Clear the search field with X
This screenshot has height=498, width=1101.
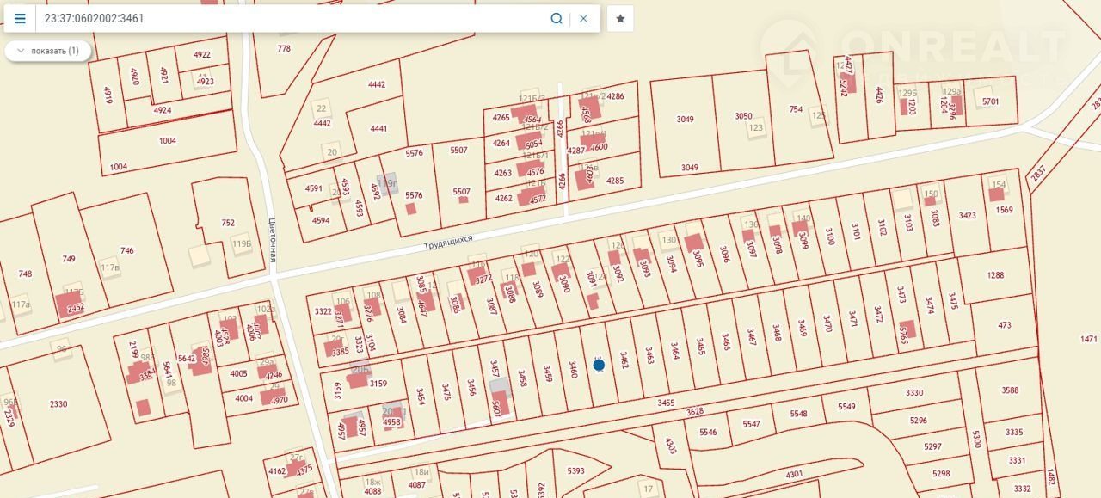click(x=583, y=19)
